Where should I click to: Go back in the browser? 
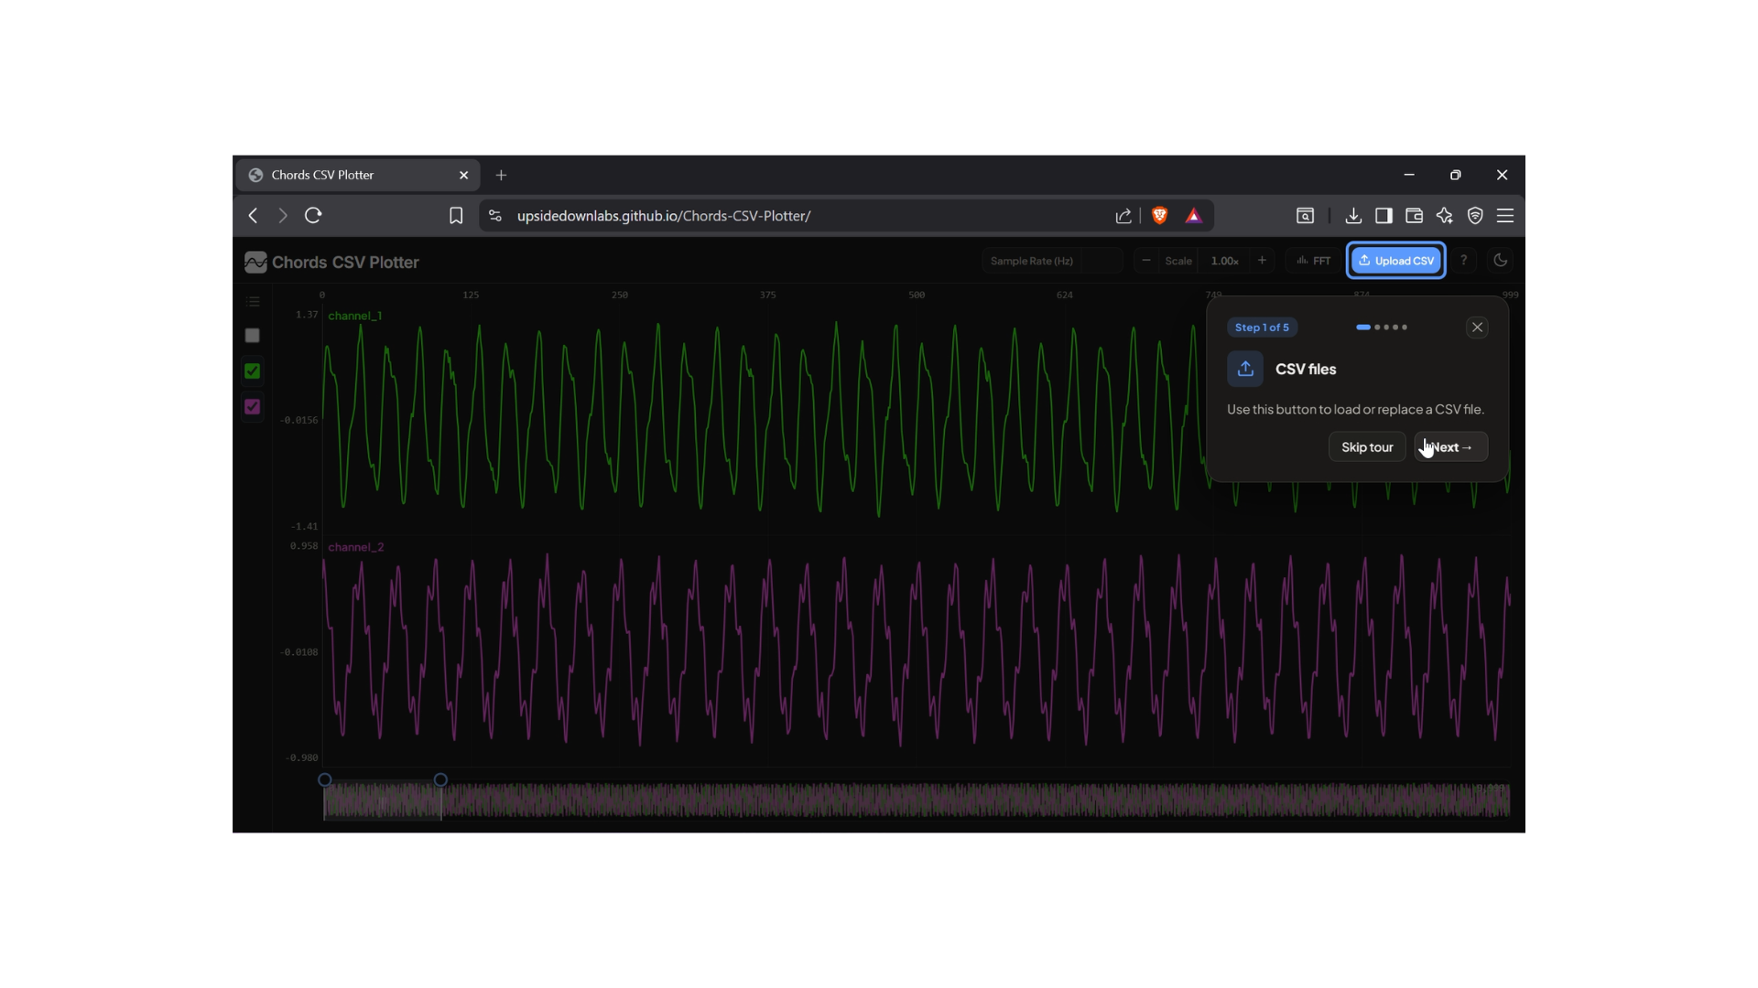tap(254, 216)
